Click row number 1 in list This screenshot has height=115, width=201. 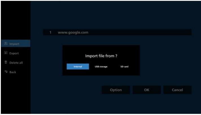[x=51, y=32]
